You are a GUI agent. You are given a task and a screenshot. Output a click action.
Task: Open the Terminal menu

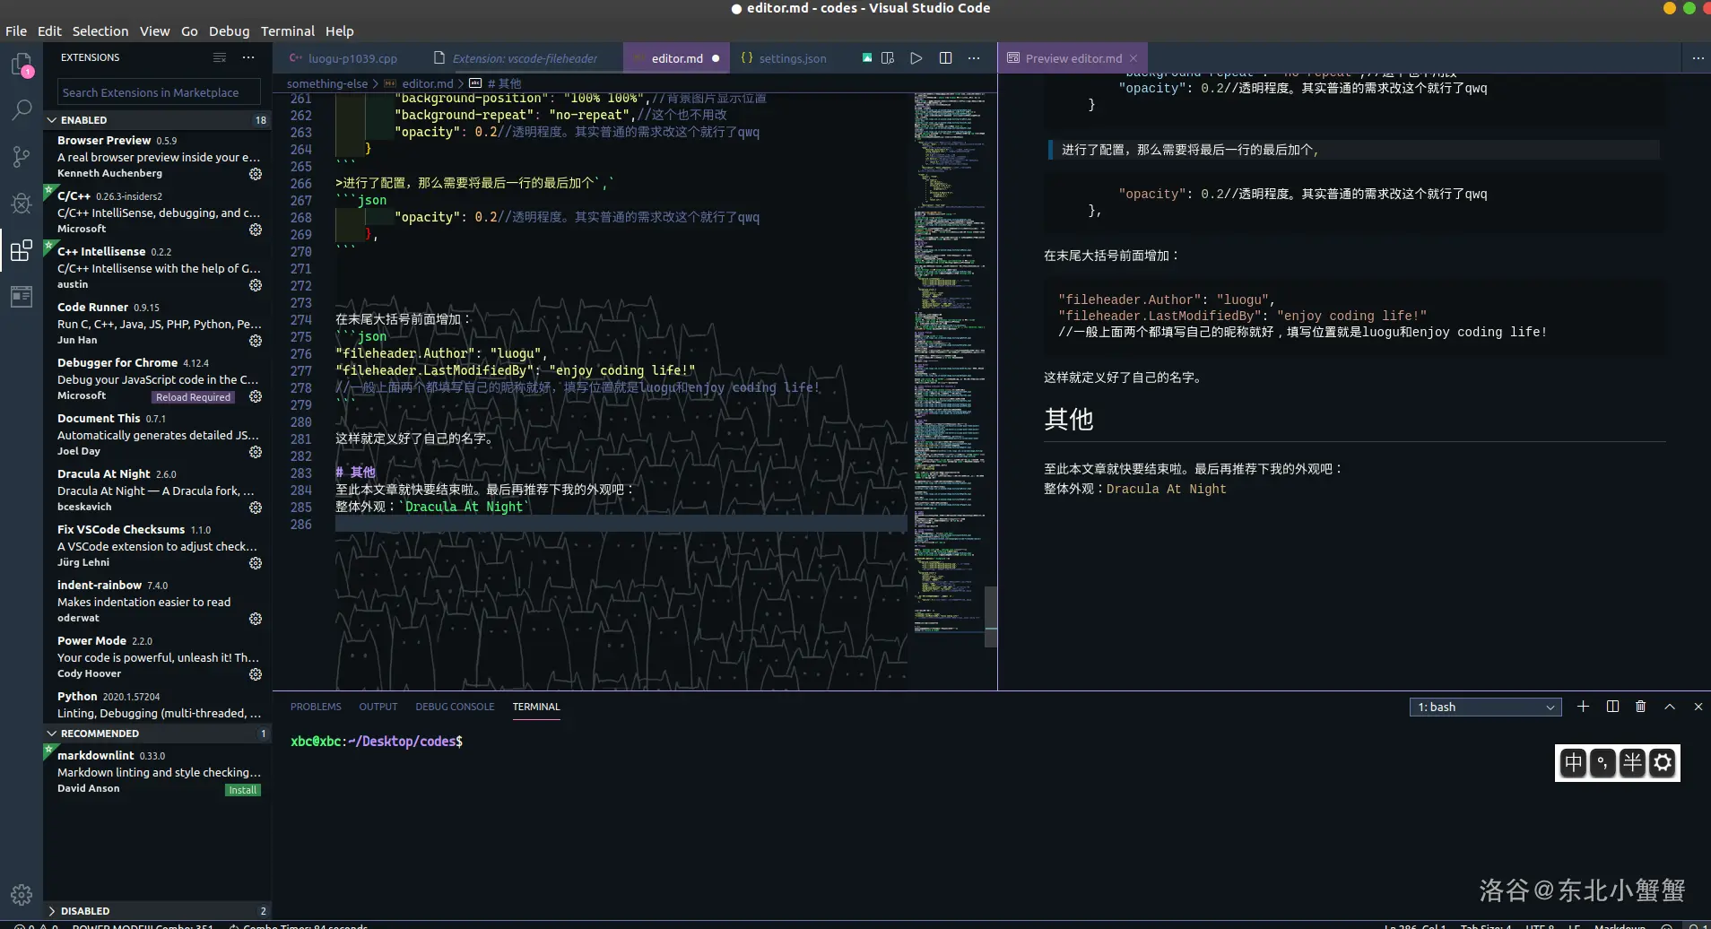(x=288, y=30)
